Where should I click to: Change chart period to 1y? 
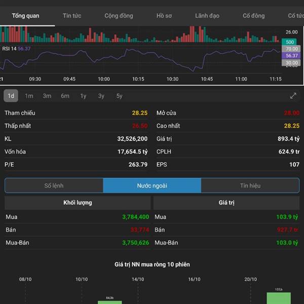click(83, 96)
